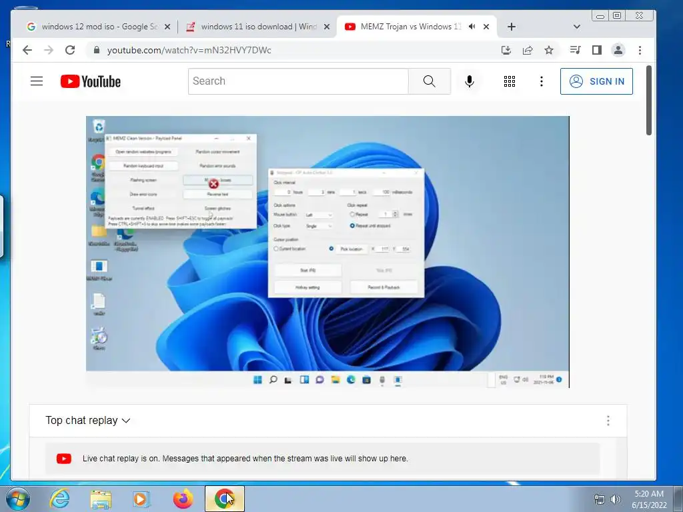Share this page with the share icon
Image resolution: width=683 pixels, height=512 pixels.
click(528, 50)
